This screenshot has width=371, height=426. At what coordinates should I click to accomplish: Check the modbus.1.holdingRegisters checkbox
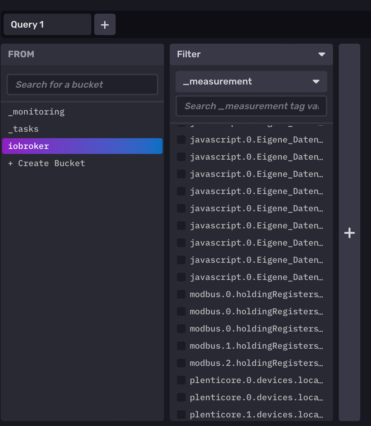pyautogui.click(x=181, y=346)
